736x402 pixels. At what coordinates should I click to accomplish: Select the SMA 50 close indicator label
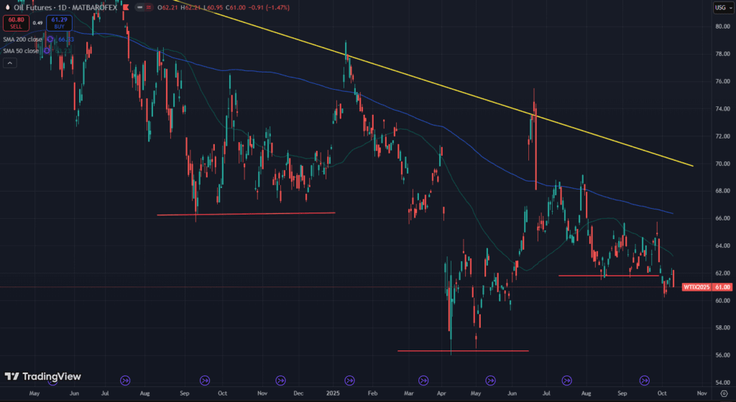tap(21, 50)
